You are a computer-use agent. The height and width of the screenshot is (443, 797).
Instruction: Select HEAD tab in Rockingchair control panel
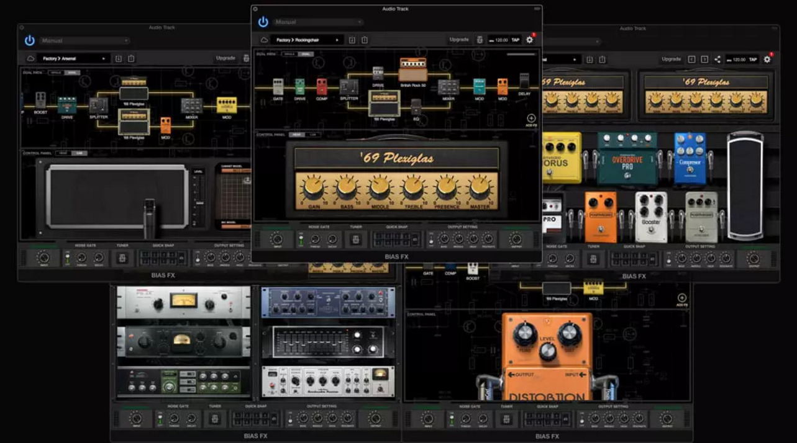(297, 135)
